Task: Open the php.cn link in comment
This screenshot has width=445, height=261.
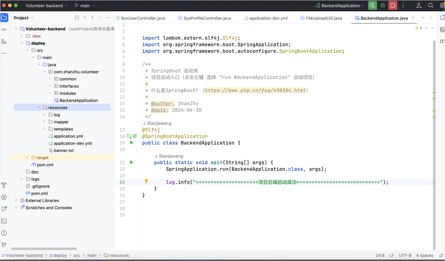Action: click(255, 90)
